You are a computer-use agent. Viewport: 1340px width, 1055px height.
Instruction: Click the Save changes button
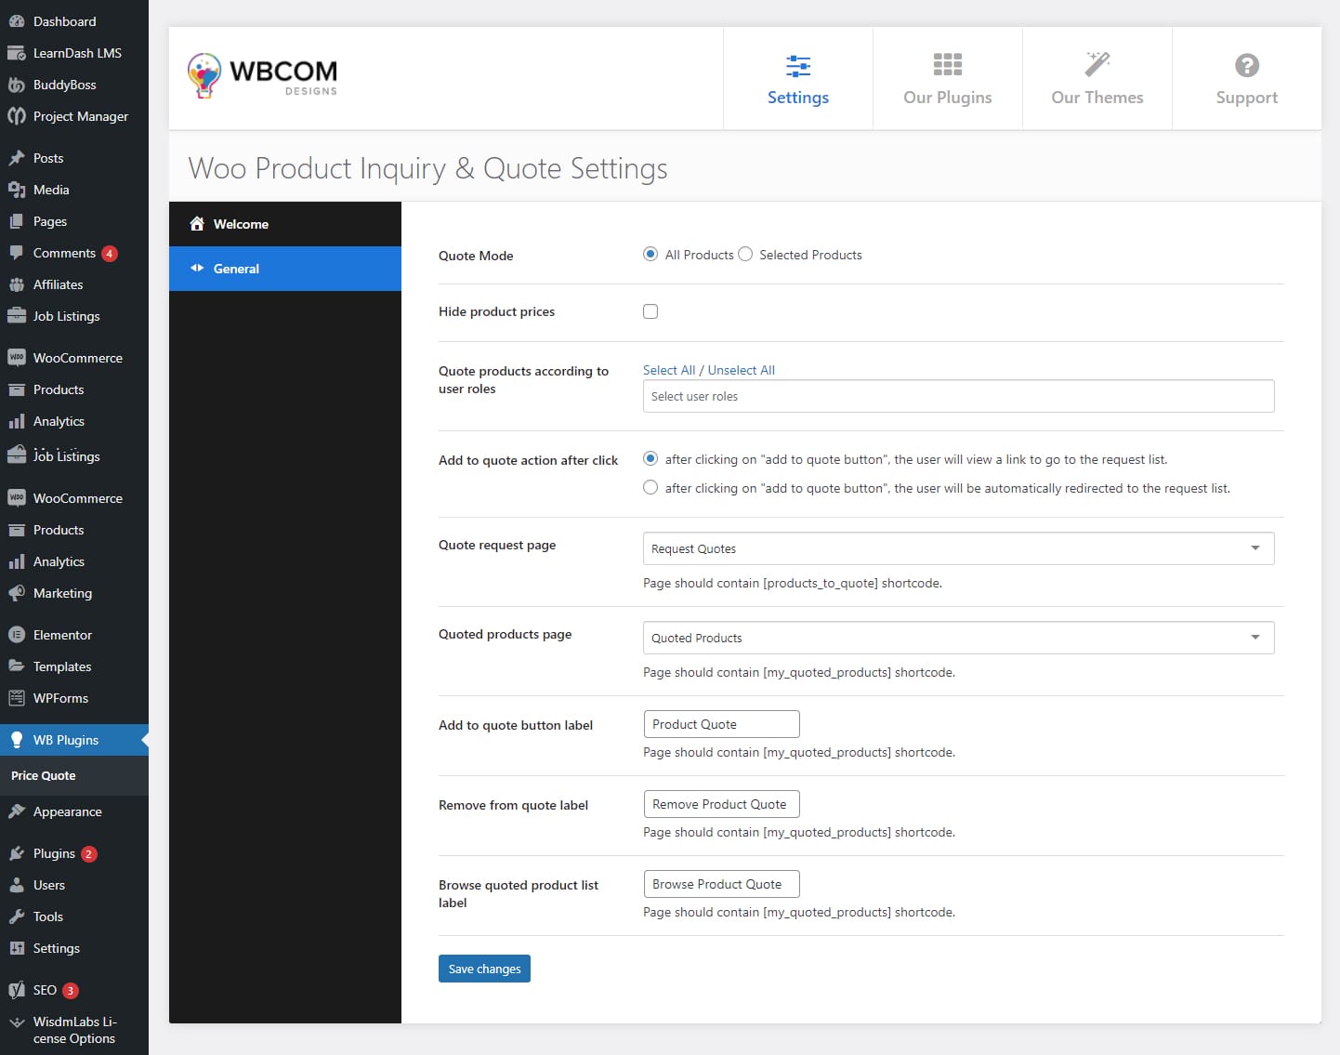[484, 969]
